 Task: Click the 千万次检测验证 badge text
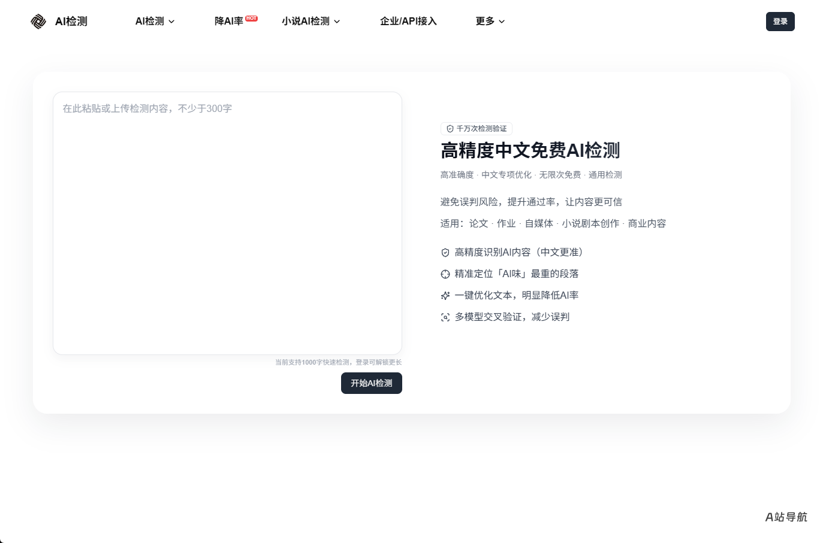coord(482,129)
